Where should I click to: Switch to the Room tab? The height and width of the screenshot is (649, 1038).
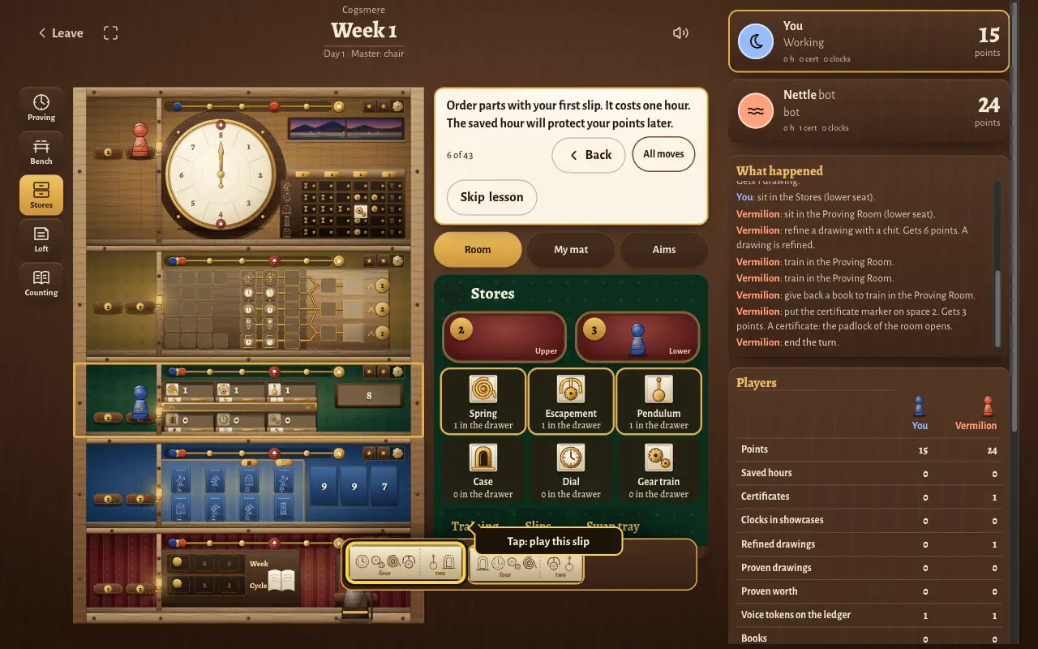click(x=478, y=249)
